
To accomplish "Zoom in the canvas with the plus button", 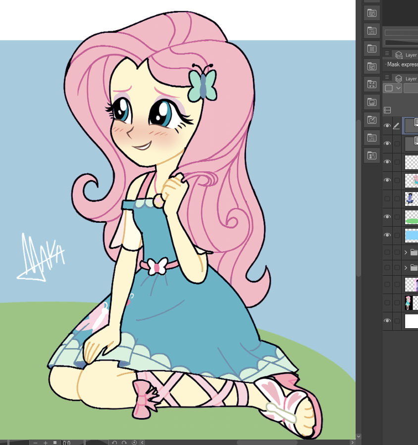I will 46,443.
